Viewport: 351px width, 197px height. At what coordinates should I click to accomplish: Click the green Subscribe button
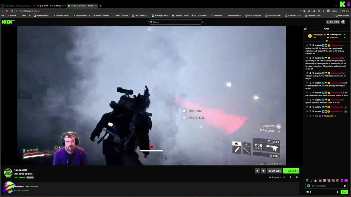[x=291, y=171]
